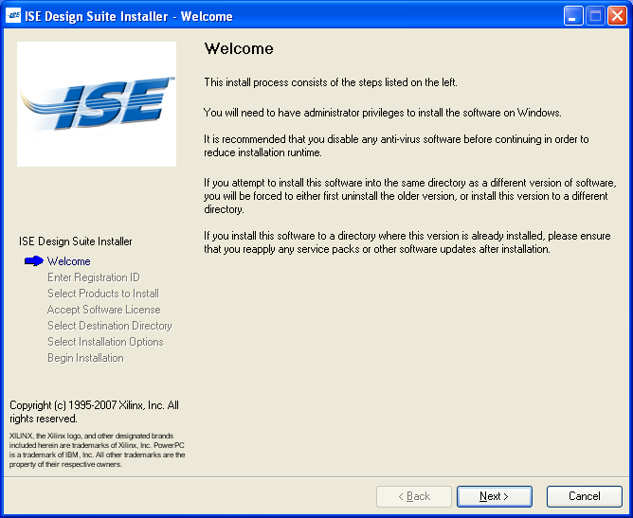This screenshot has height=518, width=633.
Task: Click the ISE icon in title bar
Action: [13, 16]
